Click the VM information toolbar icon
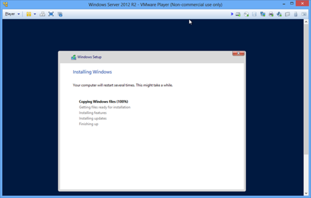This screenshot has height=198, width=311. pyautogui.click(x=60, y=14)
